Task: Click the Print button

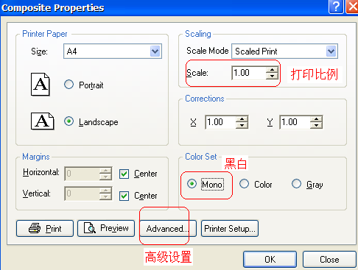Action: pos(45,229)
